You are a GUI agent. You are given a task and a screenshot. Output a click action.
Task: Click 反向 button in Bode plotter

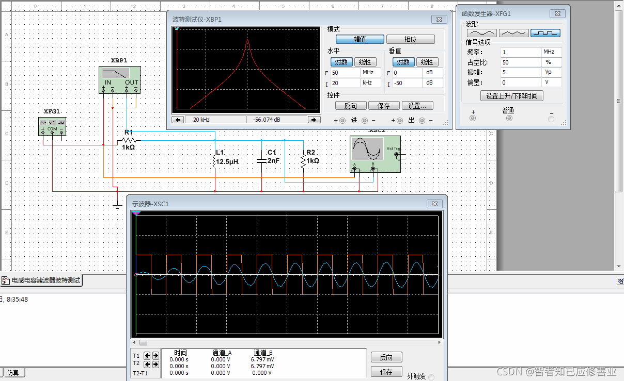point(351,106)
